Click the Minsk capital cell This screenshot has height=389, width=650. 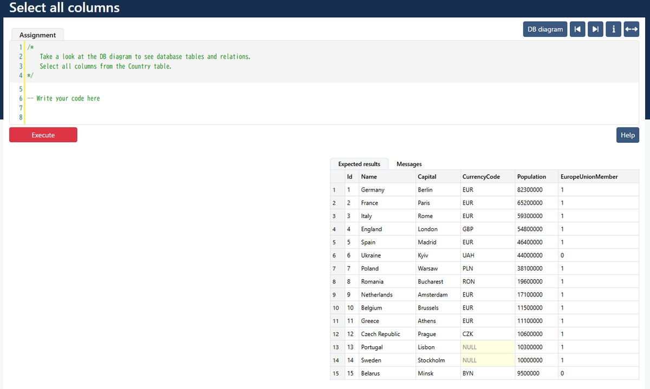438,373
